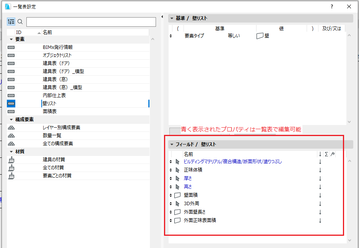Click the 壁リスト schedule icon
Viewport: 359px width, 248px height.
coord(11,103)
